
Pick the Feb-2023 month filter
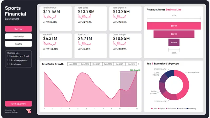pos(108,64)
